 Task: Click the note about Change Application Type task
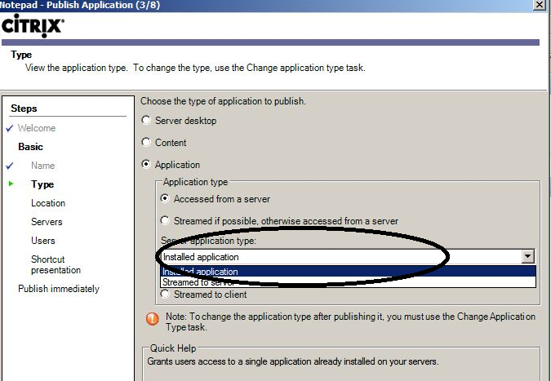tap(350, 321)
